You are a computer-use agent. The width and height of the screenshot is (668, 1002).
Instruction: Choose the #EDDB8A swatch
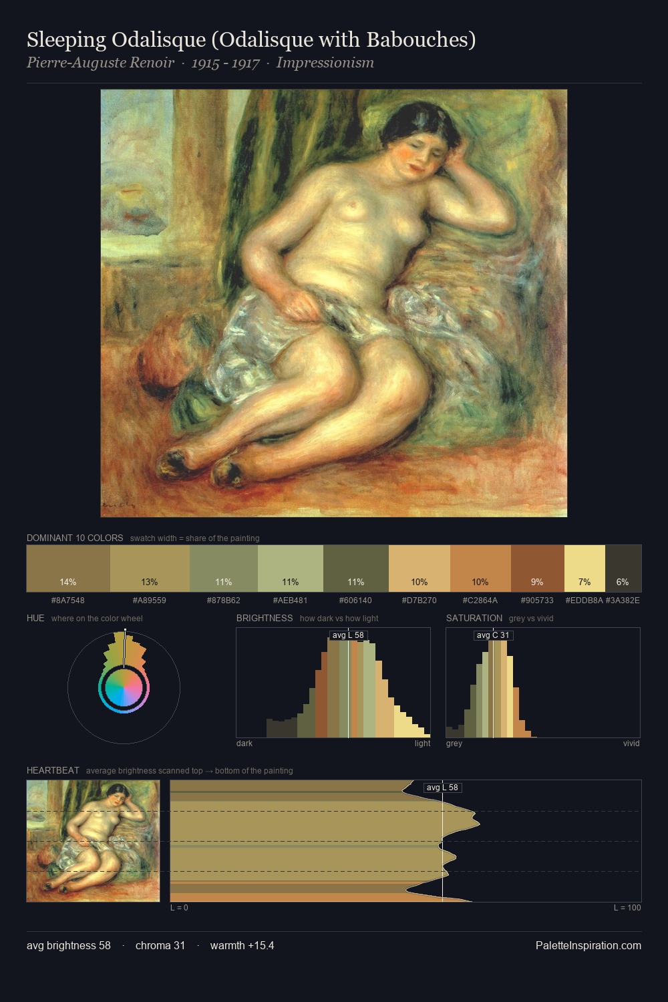pos(584,568)
